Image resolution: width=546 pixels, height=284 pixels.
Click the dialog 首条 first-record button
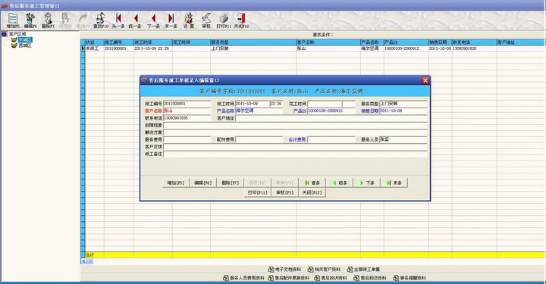tap(312, 183)
